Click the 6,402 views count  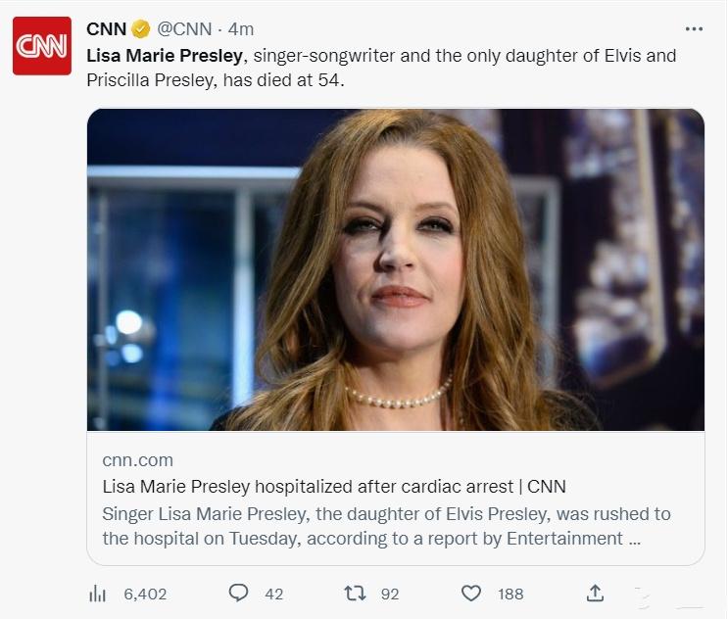(145, 594)
